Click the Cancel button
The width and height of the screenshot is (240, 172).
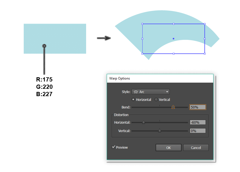point(196,148)
